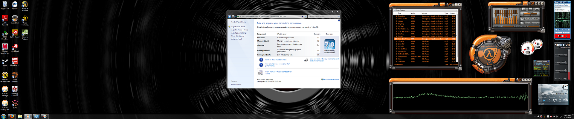Launch Mass Effect 2 shortcut
Viewport: 574px width, 119px height.
15,62
